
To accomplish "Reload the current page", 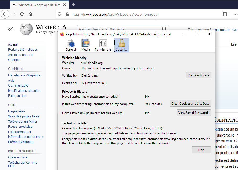I will 22,14.
